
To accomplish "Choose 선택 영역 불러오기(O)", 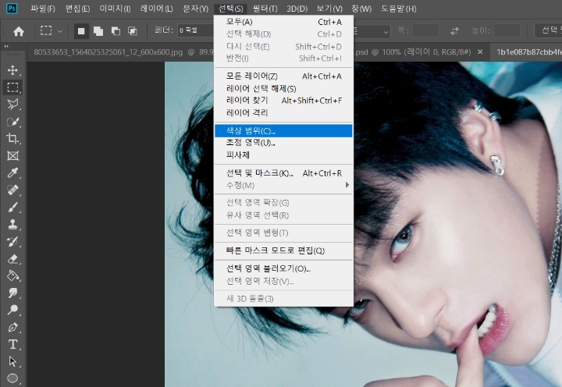I will (x=283, y=268).
